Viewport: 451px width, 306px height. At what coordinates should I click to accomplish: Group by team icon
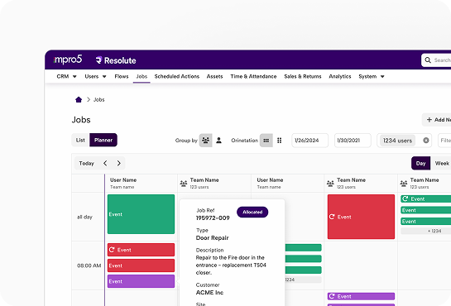[x=206, y=141]
